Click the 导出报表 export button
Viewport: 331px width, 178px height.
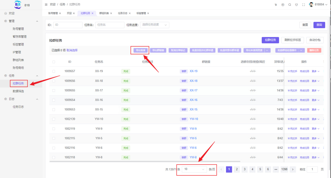[141, 50]
